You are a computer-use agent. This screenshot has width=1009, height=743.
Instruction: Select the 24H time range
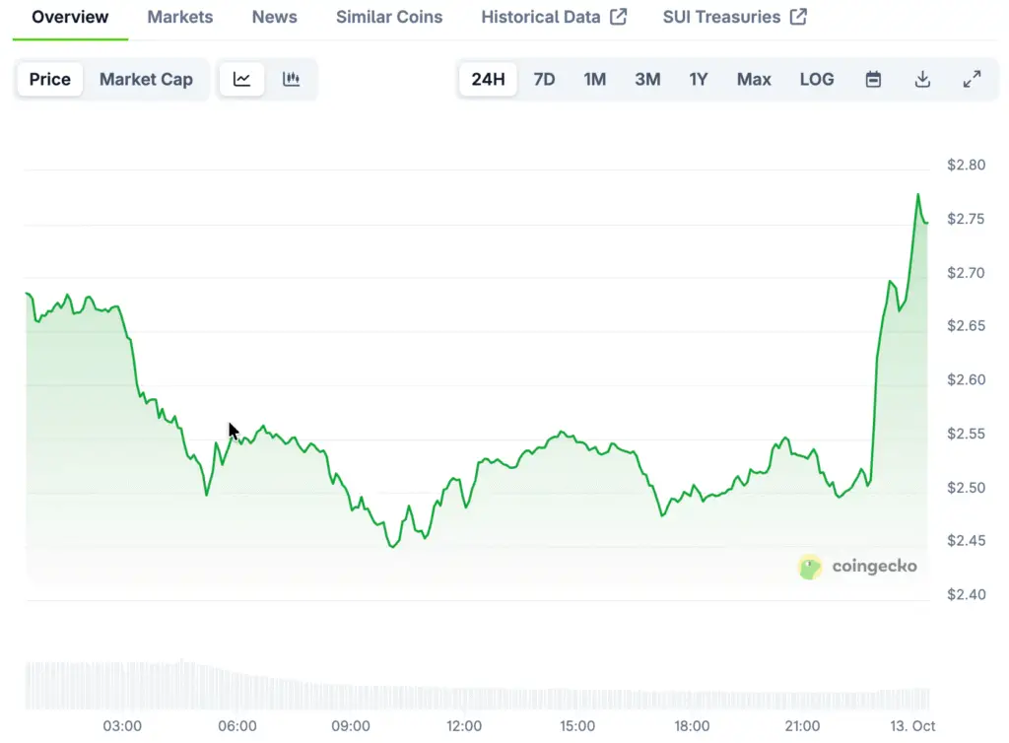click(x=488, y=80)
